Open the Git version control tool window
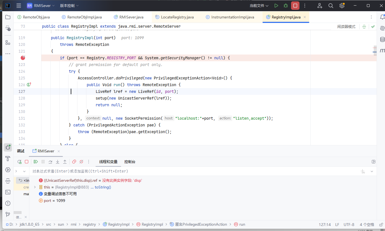The width and height of the screenshot is (385, 231). point(8,214)
